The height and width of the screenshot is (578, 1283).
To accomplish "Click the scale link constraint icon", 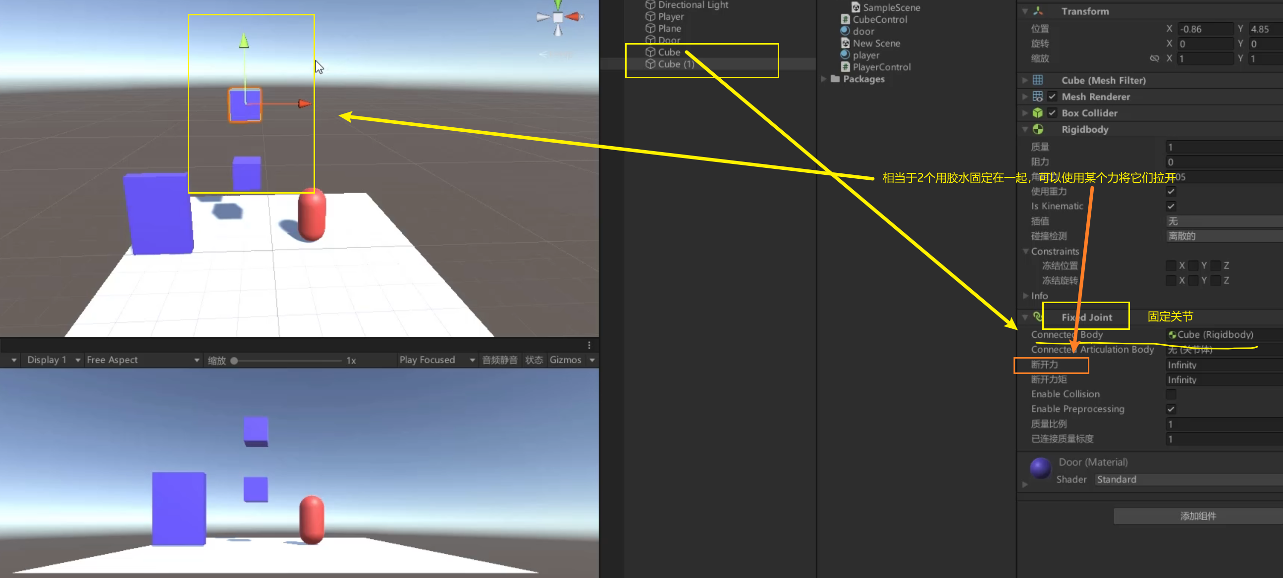I will pos(1155,59).
